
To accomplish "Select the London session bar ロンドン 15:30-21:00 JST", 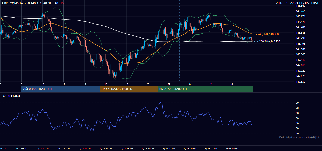I will [129, 89].
